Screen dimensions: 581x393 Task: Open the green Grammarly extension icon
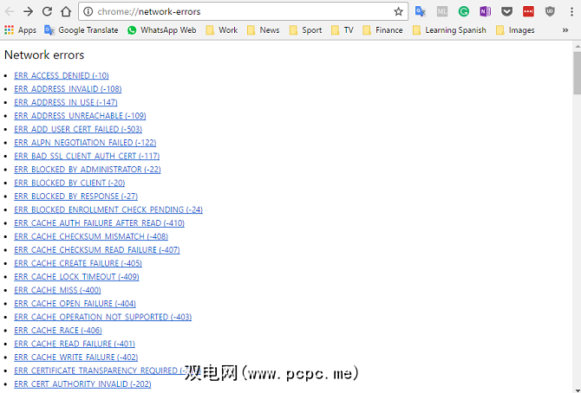click(x=464, y=11)
